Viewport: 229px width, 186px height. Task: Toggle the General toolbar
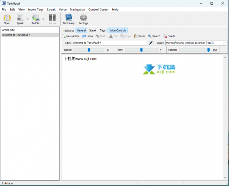(x=81, y=30)
